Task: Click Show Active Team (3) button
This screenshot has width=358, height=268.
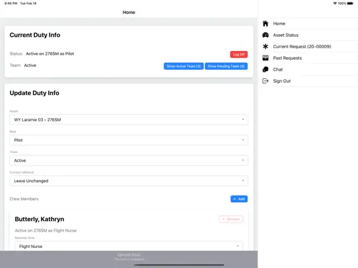Action: tap(184, 66)
